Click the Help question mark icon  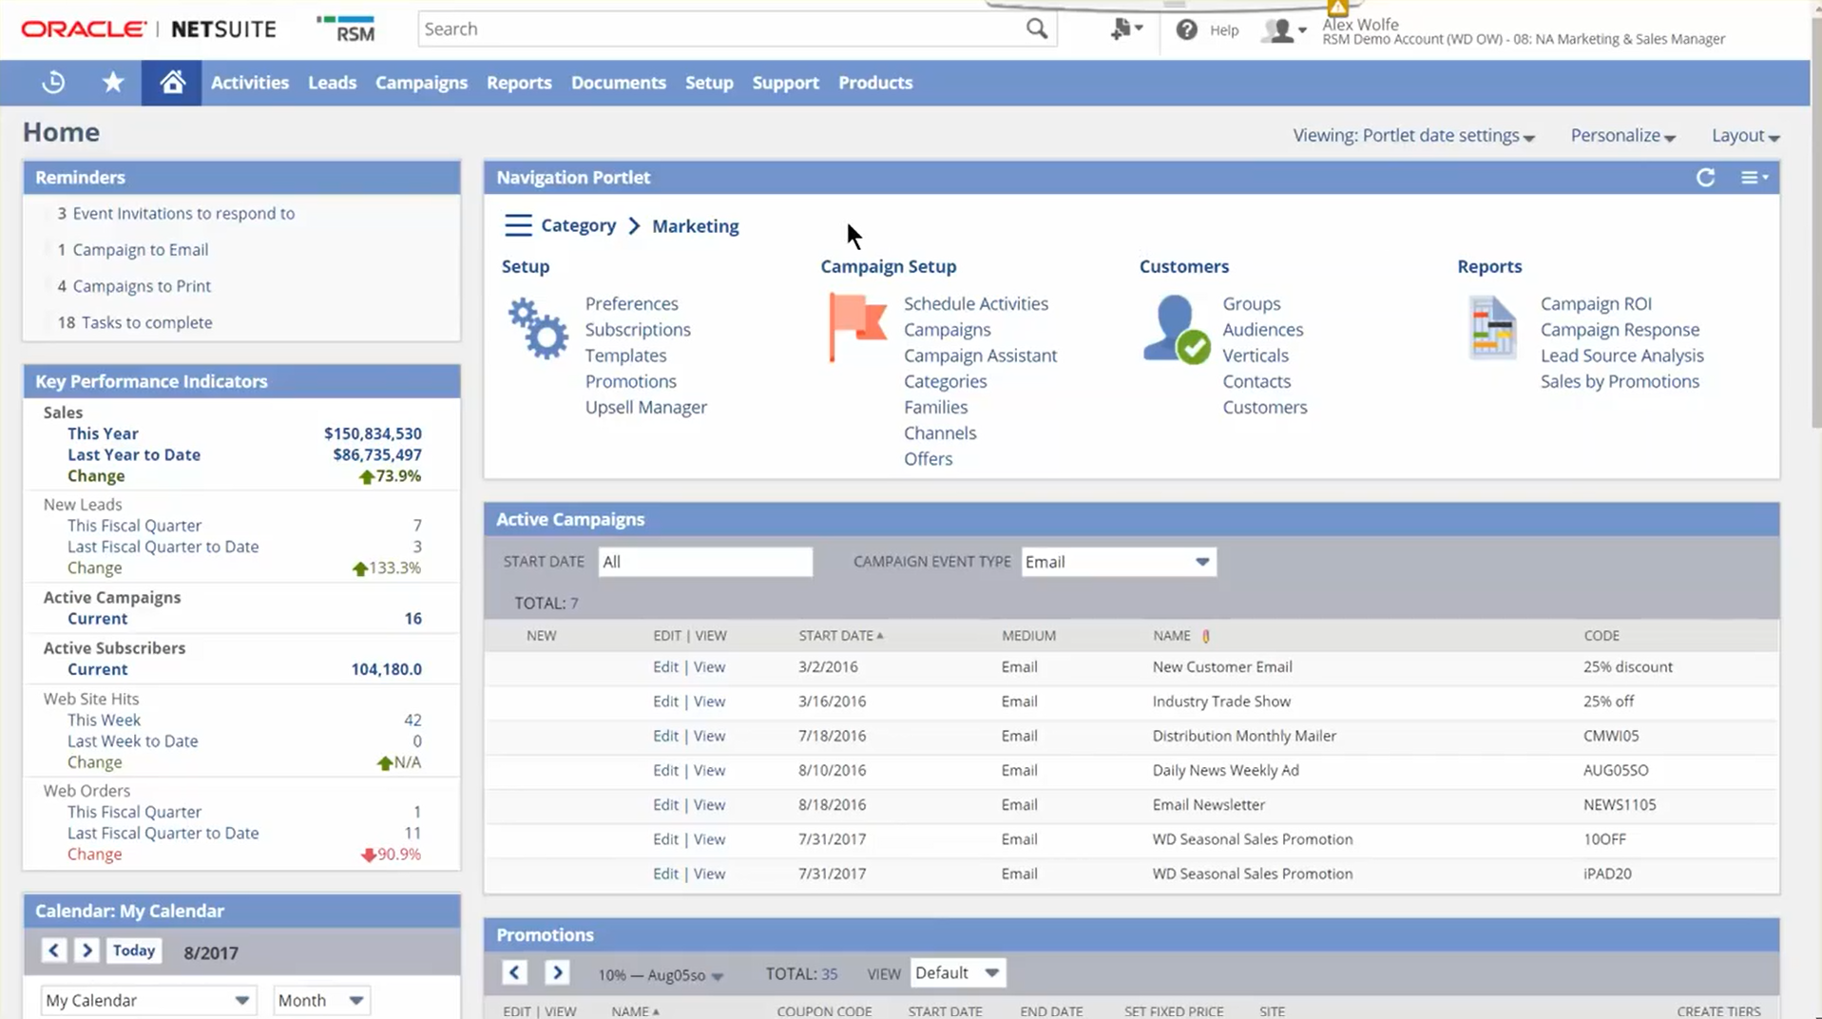point(1186,30)
